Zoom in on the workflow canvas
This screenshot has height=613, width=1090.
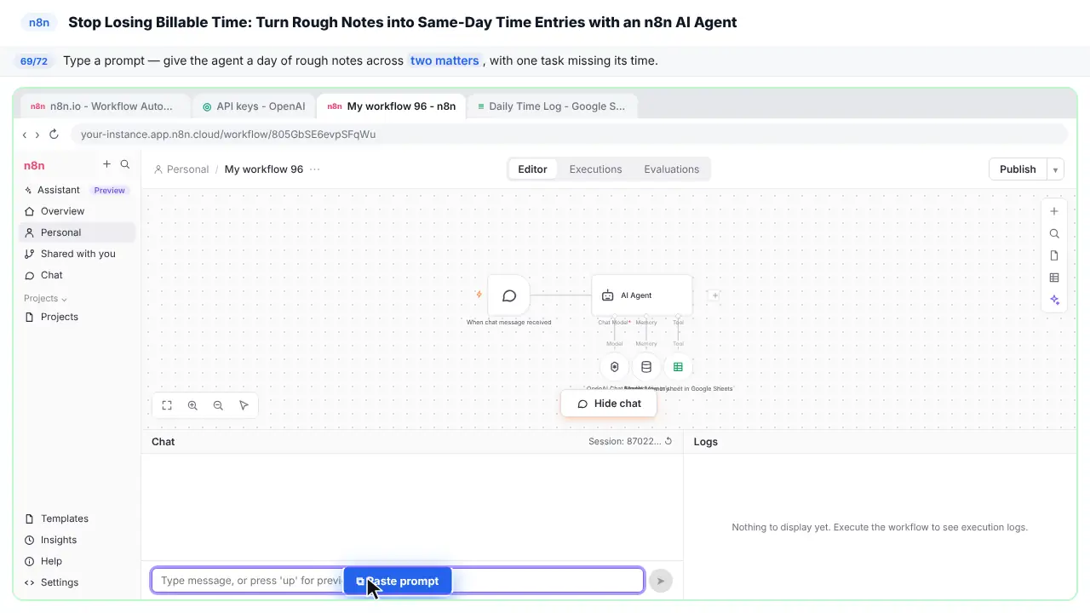click(x=192, y=405)
